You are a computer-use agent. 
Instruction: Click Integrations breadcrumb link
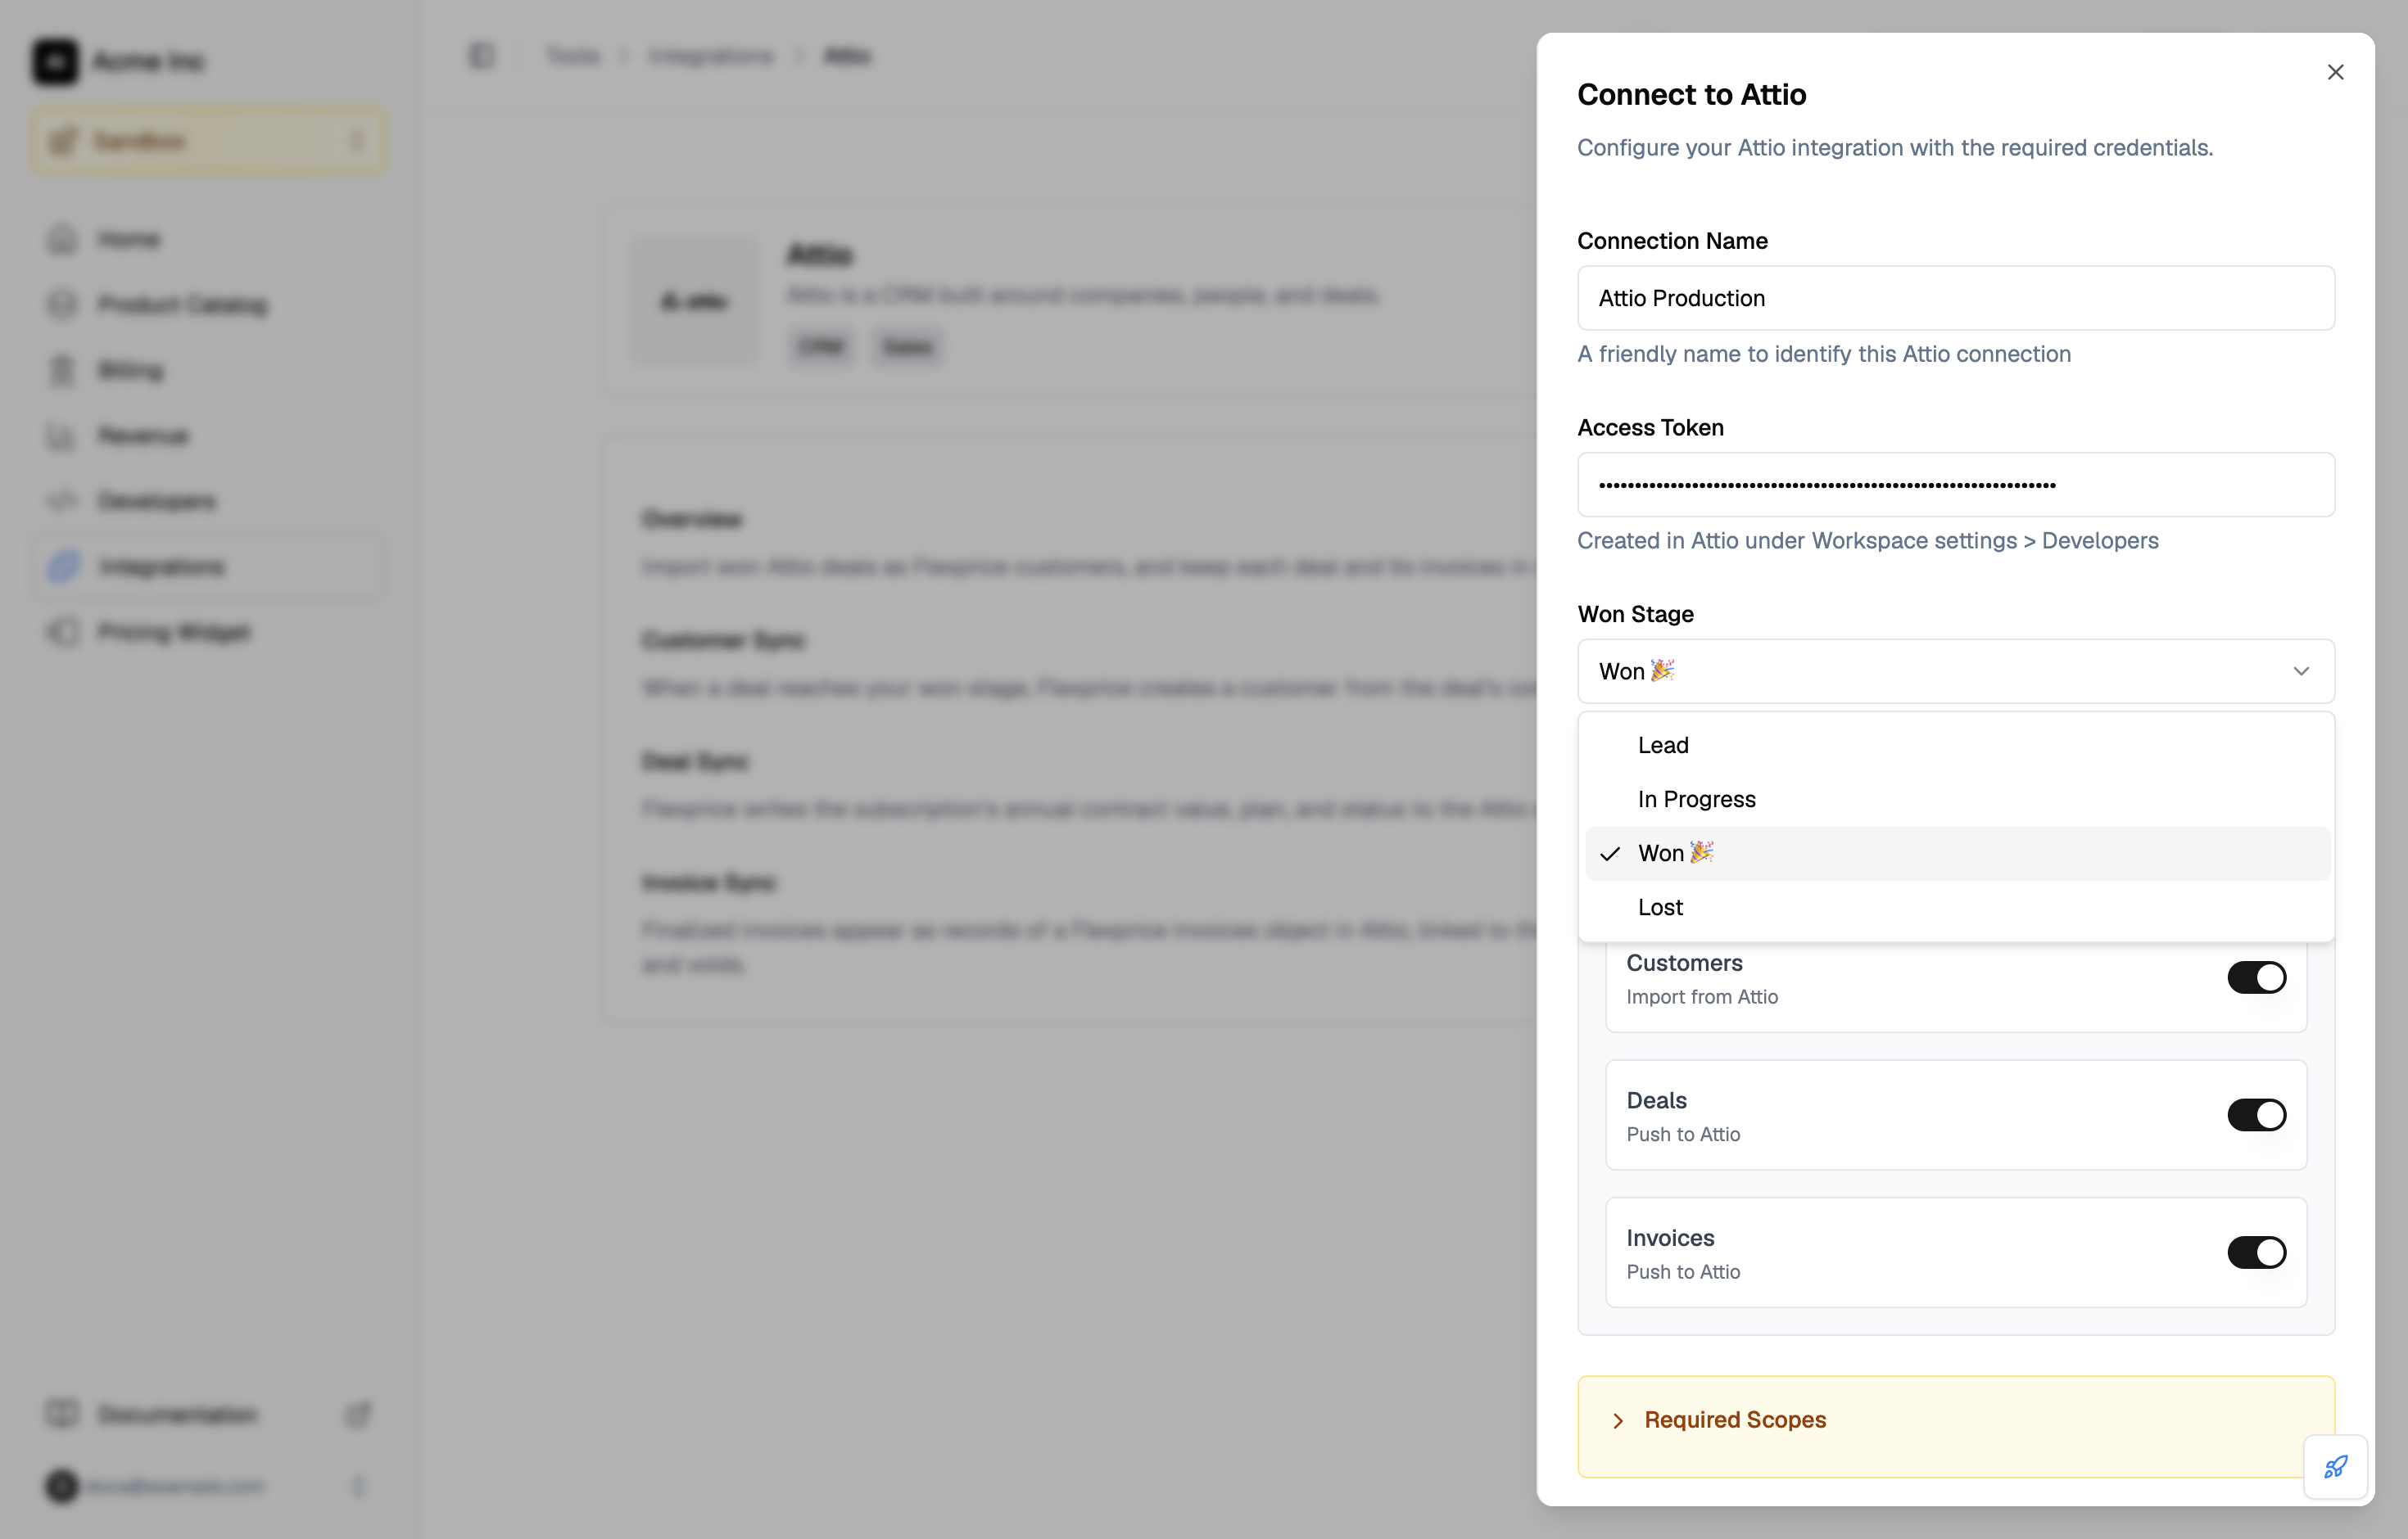tap(710, 56)
